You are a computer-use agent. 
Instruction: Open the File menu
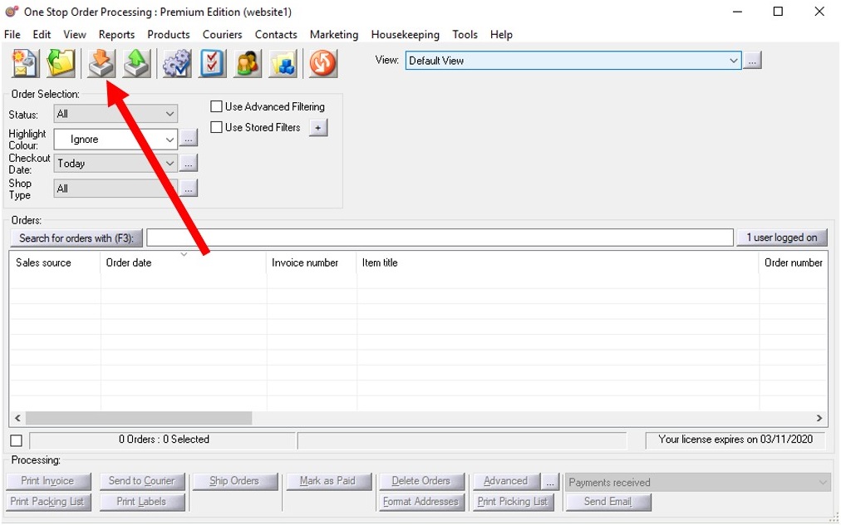click(12, 34)
